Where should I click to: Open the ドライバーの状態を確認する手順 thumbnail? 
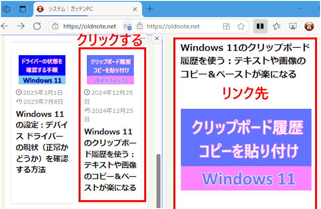tap(42, 70)
